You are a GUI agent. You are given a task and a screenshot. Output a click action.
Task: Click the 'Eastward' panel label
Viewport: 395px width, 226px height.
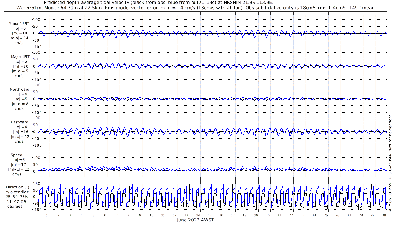19,122
